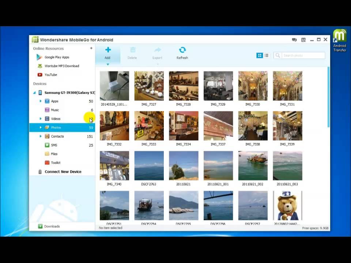Screen dimensions: 351x263
Task: Open the Music category
Action: tap(55, 110)
